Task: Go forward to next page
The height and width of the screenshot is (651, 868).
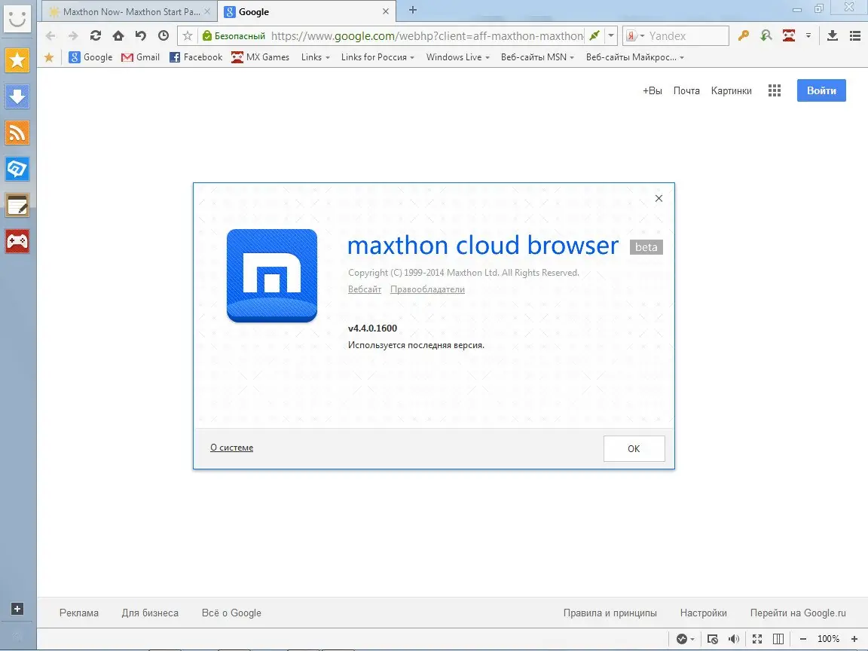Action: pyautogui.click(x=73, y=36)
